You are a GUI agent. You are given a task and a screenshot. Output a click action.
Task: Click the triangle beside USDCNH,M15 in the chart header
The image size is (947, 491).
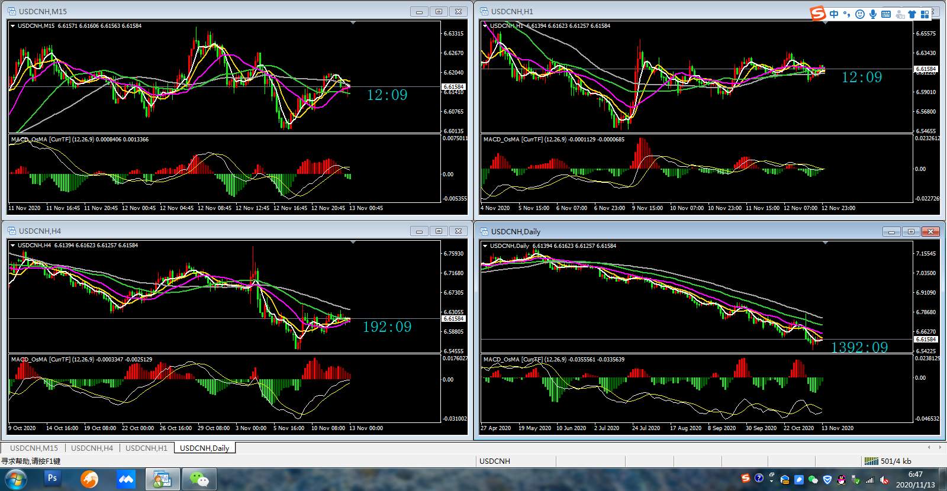(12, 25)
